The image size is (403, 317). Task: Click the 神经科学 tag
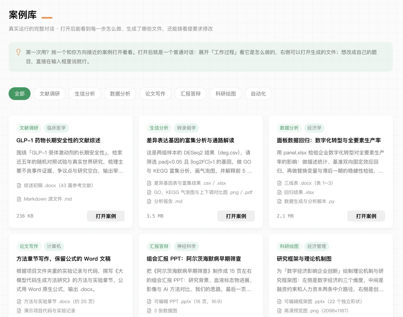tap(186, 246)
